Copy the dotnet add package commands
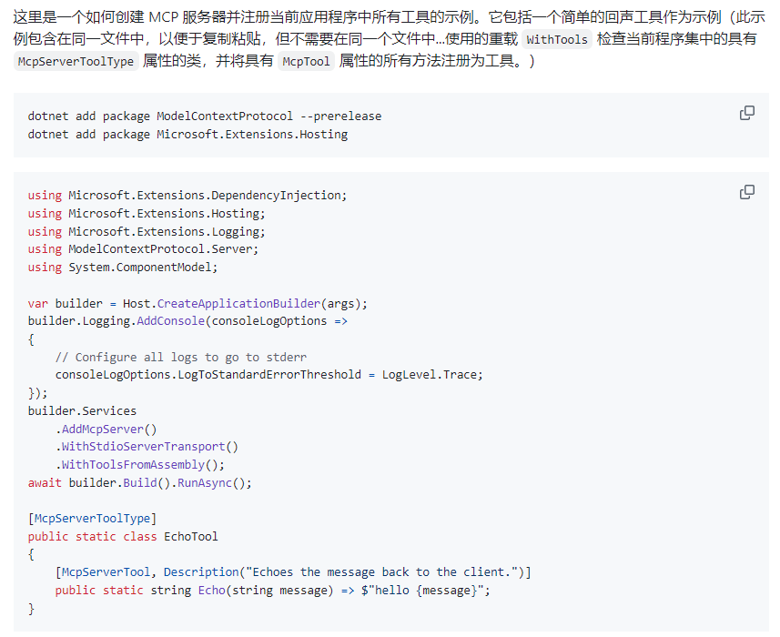This screenshot has width=780, height=637. coord(747,113)
